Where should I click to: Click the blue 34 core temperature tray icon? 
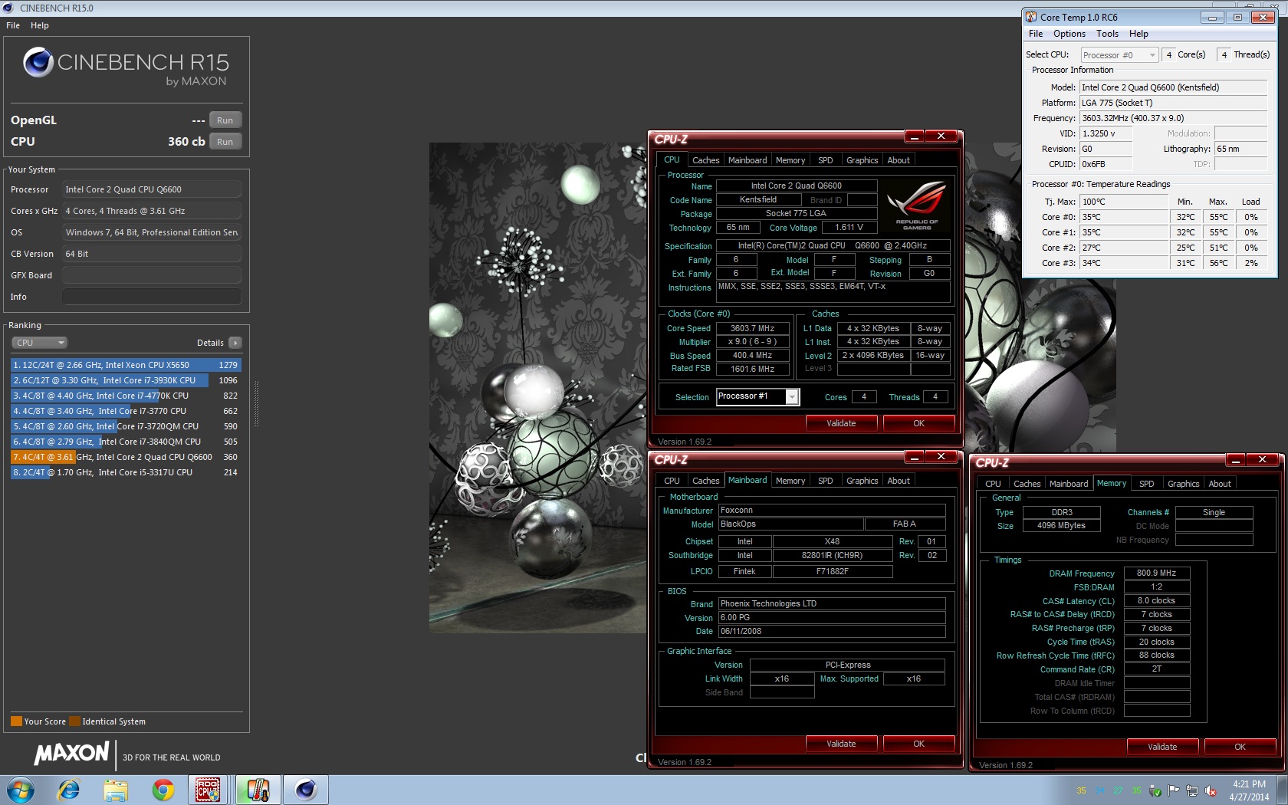pyautogui.click(x=1099, y=790)
